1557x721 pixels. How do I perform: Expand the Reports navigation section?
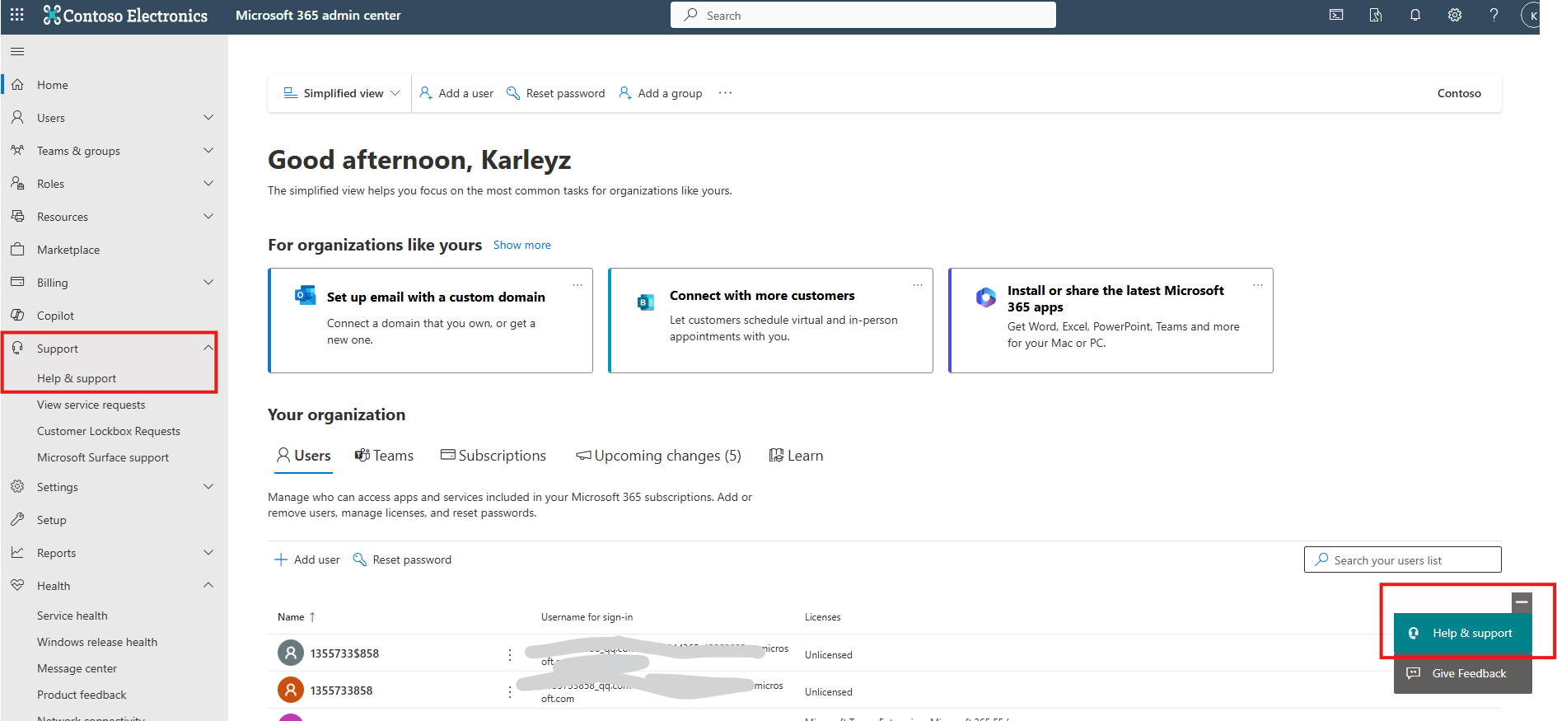[x=208, y=553]
